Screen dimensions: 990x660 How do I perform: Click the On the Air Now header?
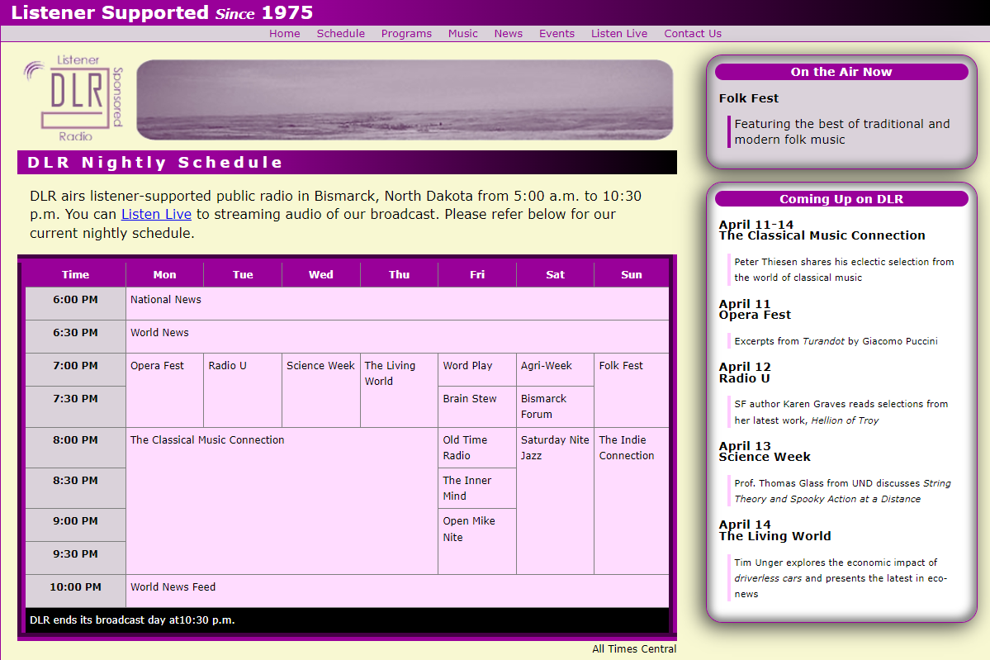[x=842, y=72]
